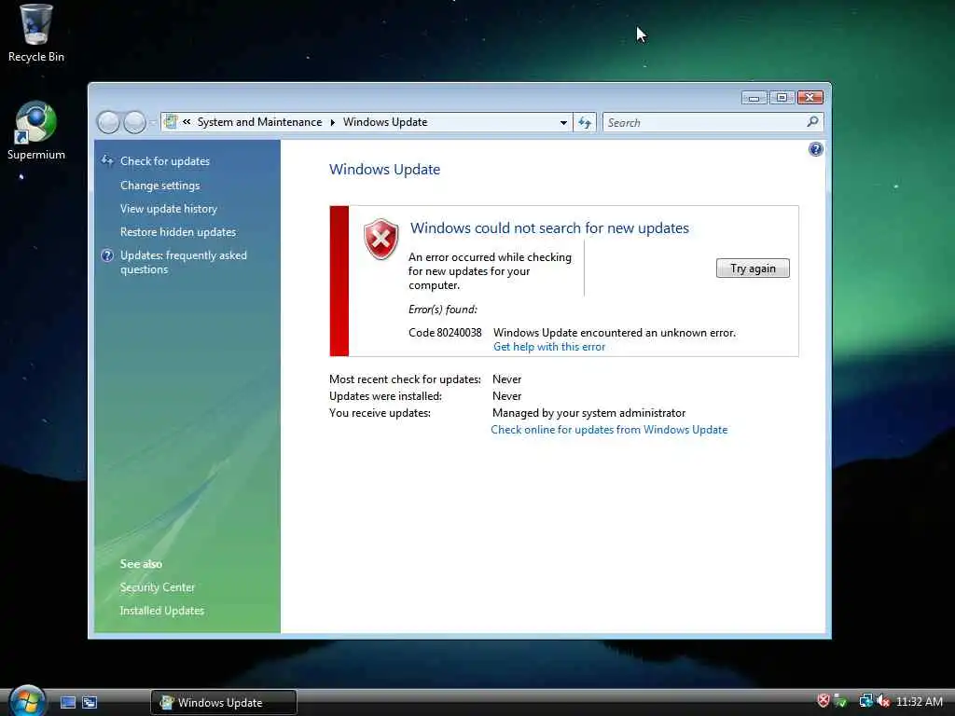Open the Windows Start orb
This screenshot has height=716, width=955.
point(27,701)
